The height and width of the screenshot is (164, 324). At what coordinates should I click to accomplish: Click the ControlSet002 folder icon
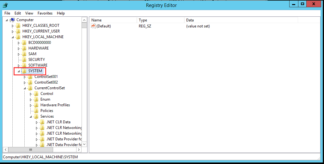(30, 82)
